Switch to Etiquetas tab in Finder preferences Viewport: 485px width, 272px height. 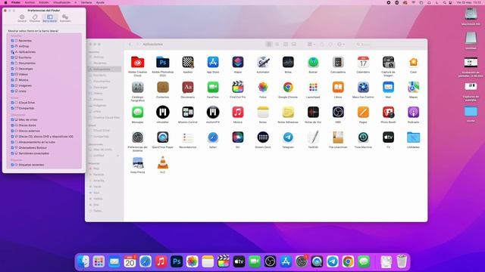[x=35, y=18]
